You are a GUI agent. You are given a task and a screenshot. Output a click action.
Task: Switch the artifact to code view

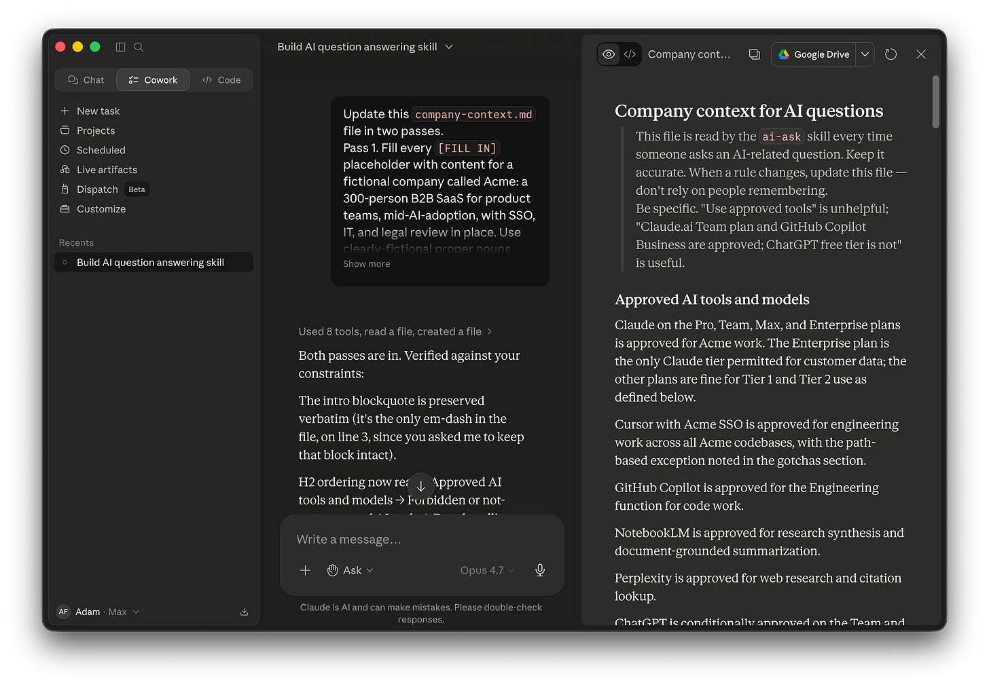630,54
